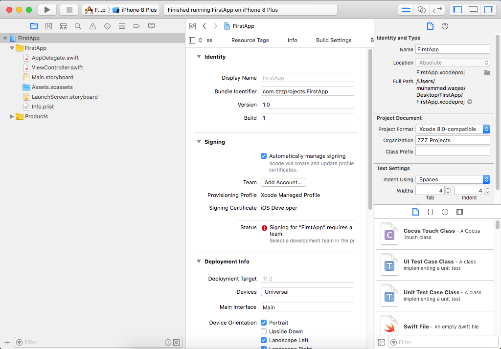Open the Info tab

click(x=293, y=40)
